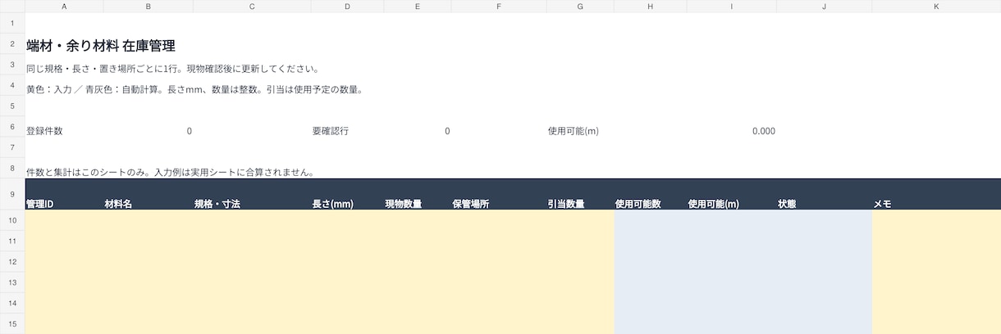This screenshot has height=334, width=1001.
Task: Select row 6 header
Action: (12, 128)
